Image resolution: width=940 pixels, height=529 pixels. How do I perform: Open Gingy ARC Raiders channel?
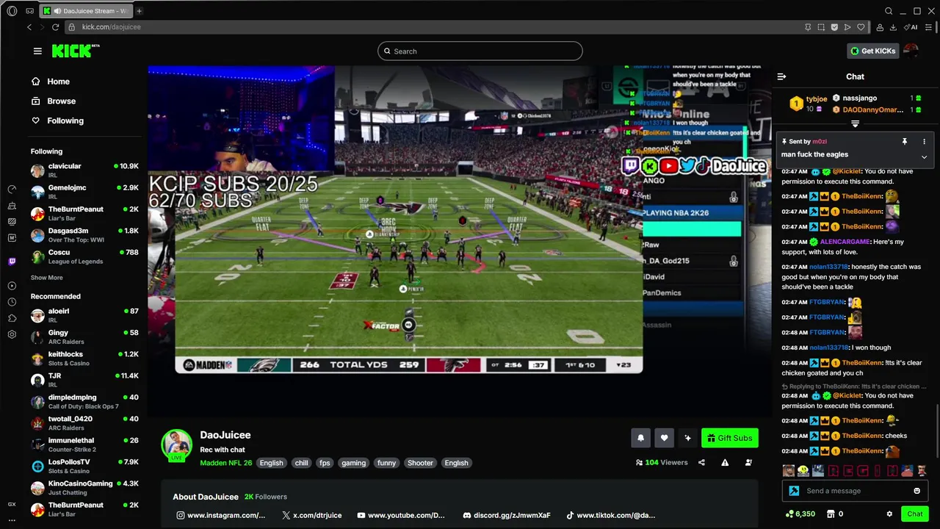pyautogui.click(x=84, y=337)
